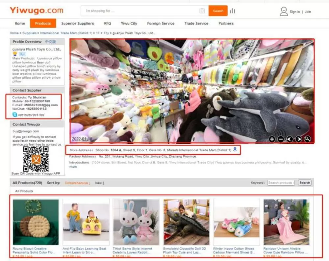
Task: Click Home in the breadcrumb
Action: (x=14, y=33)
